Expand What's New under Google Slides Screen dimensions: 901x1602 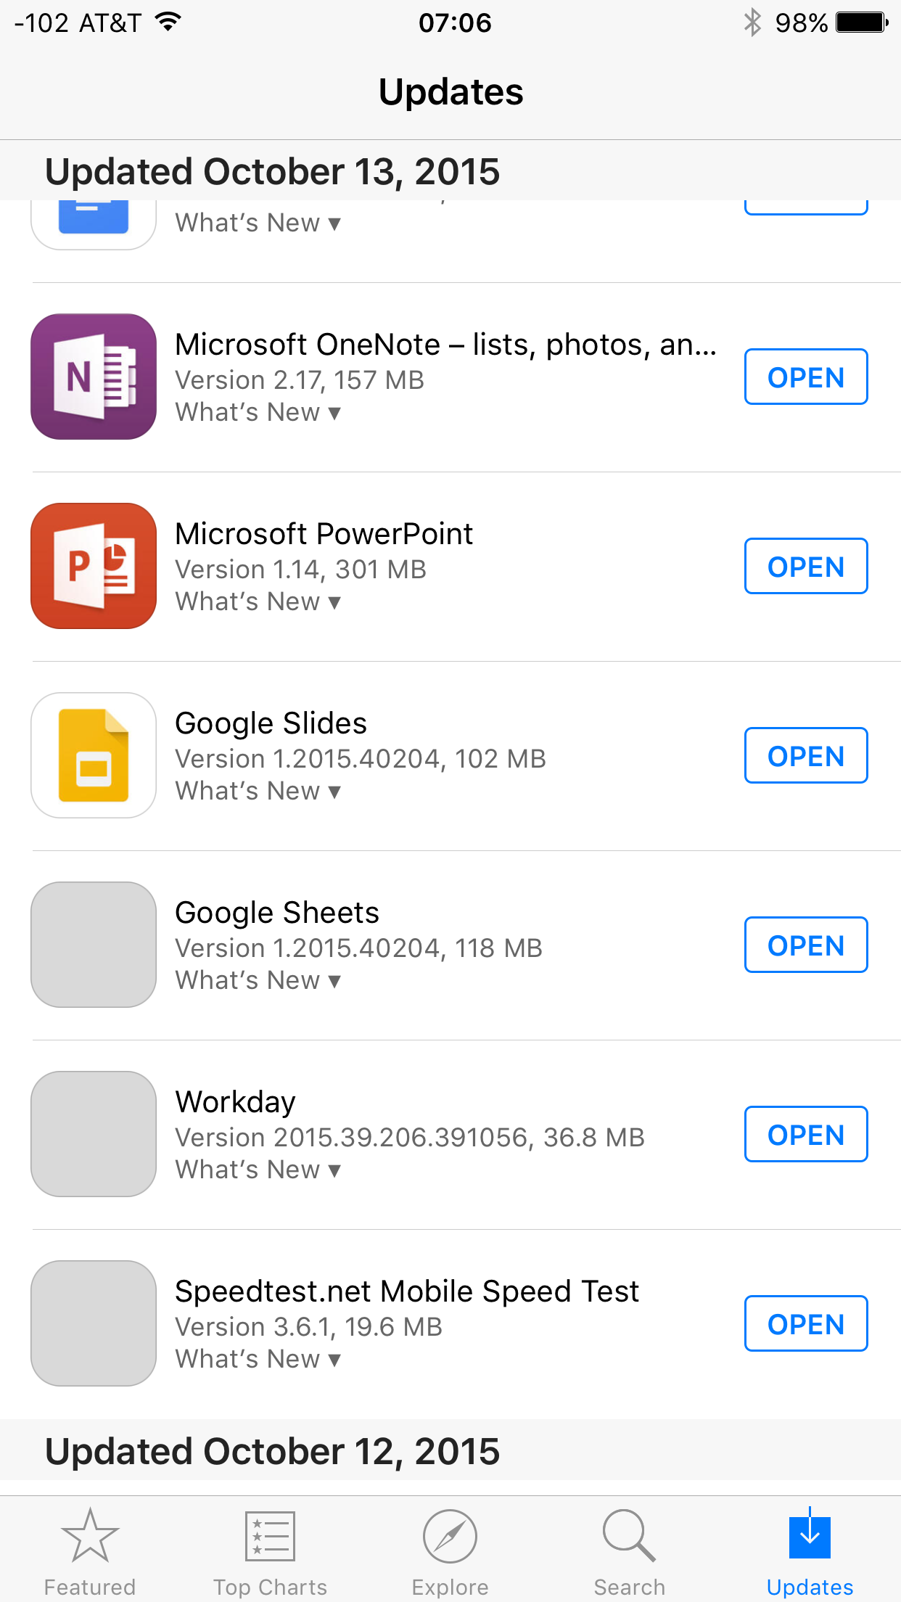pos(258,791)
